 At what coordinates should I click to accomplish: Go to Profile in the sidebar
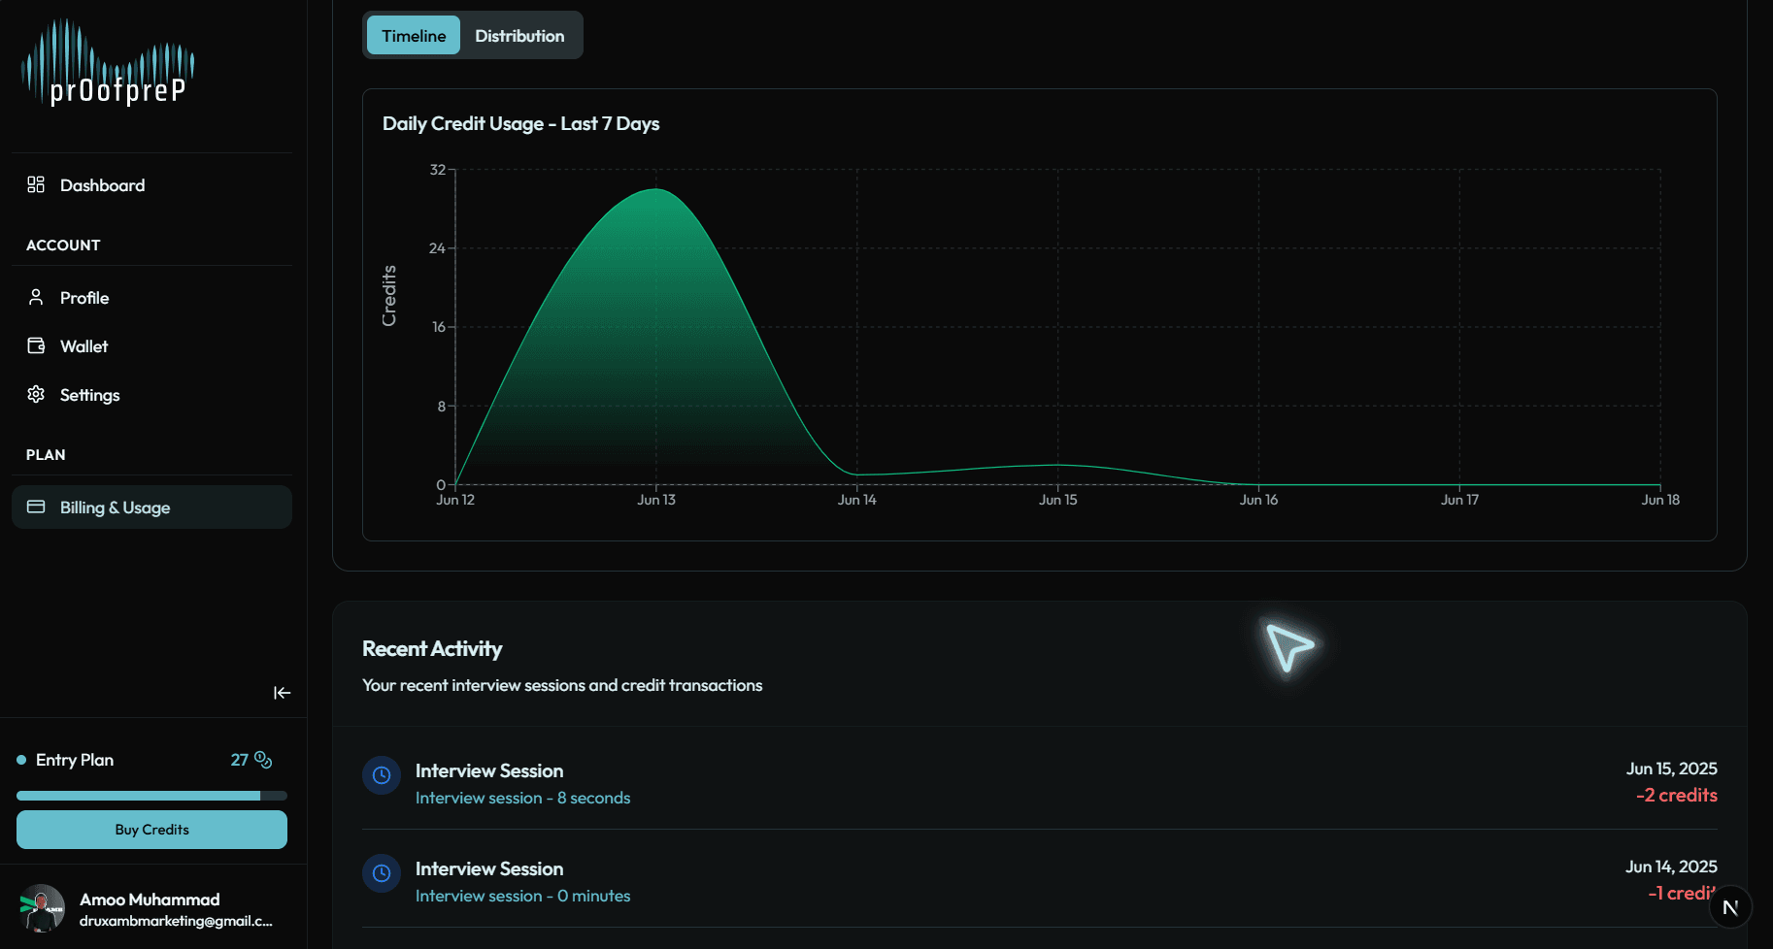click(x=151, y=297)
